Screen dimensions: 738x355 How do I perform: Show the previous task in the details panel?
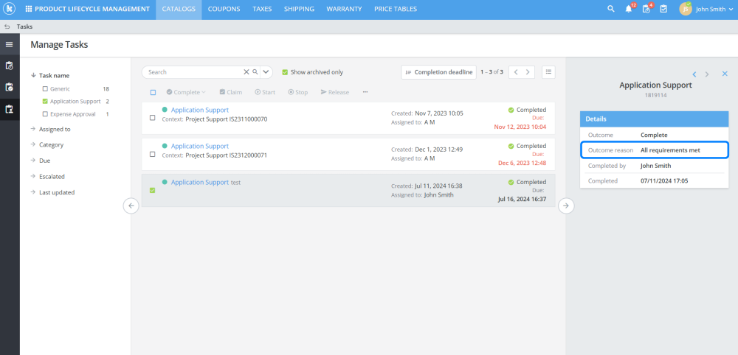point(694,74)
